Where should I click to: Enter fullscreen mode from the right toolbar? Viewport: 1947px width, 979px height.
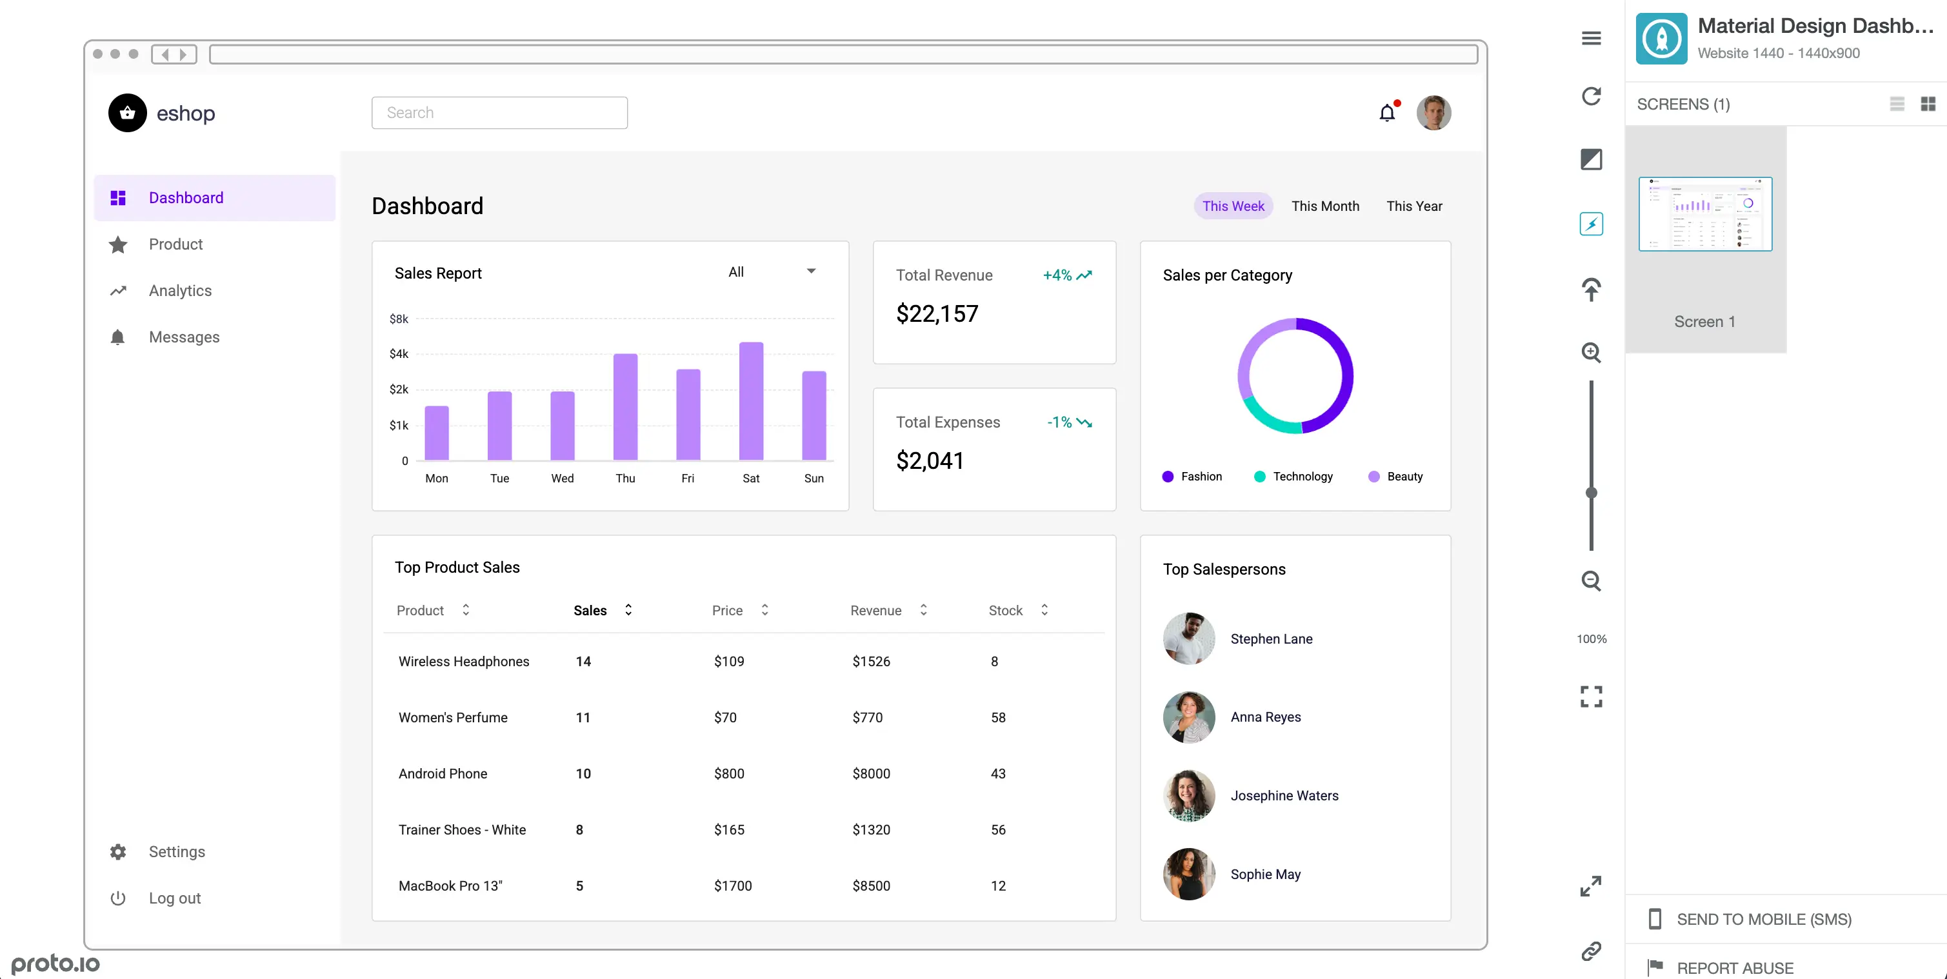[1591, 696]
